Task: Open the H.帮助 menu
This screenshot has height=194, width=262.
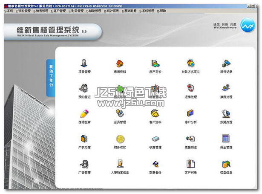Action: [x=161, y=11]
